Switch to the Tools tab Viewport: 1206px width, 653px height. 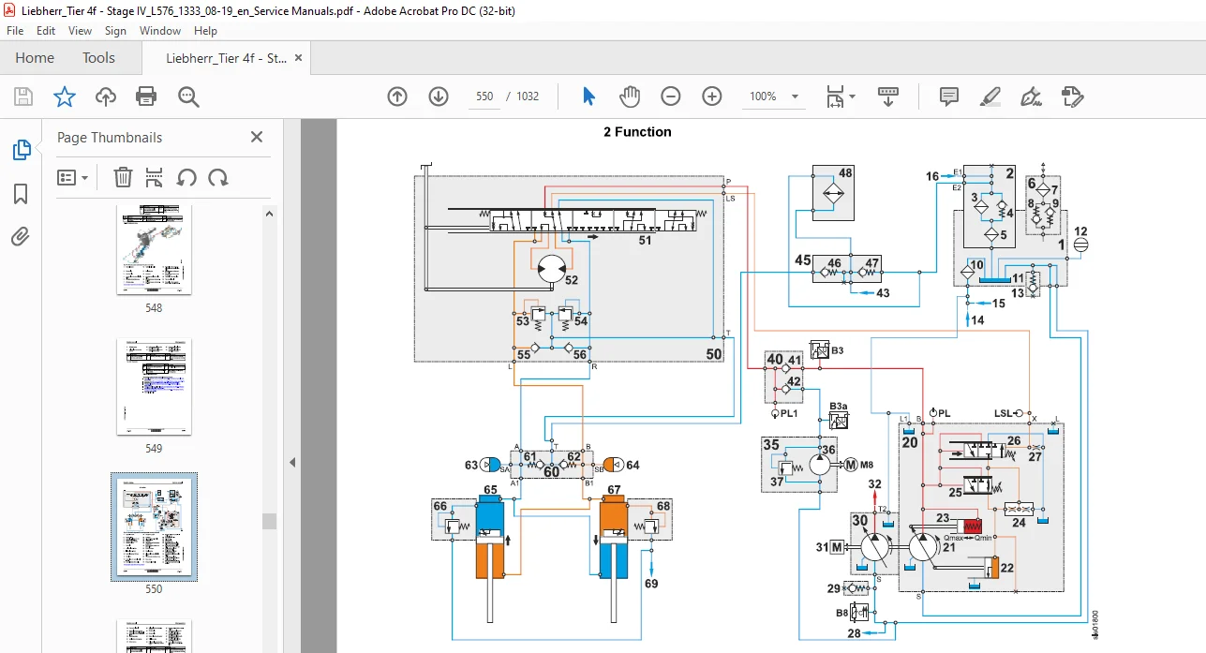pos(98,58)
